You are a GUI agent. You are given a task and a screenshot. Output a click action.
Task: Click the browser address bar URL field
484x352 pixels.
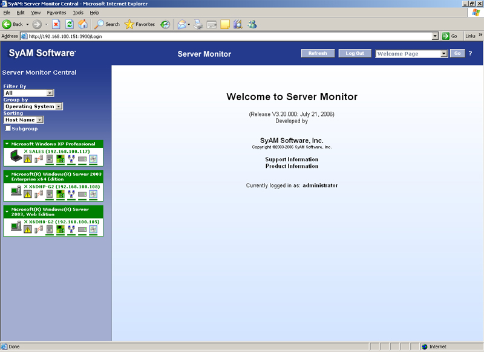230,36
